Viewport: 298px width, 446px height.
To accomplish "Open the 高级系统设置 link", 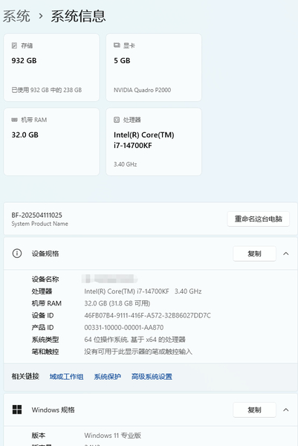I will (152, 377).
